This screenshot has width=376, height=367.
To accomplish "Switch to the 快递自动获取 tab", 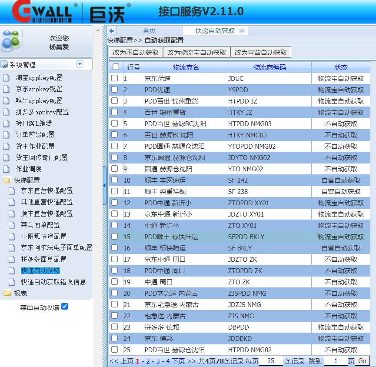I will click(x=215, y=31).
